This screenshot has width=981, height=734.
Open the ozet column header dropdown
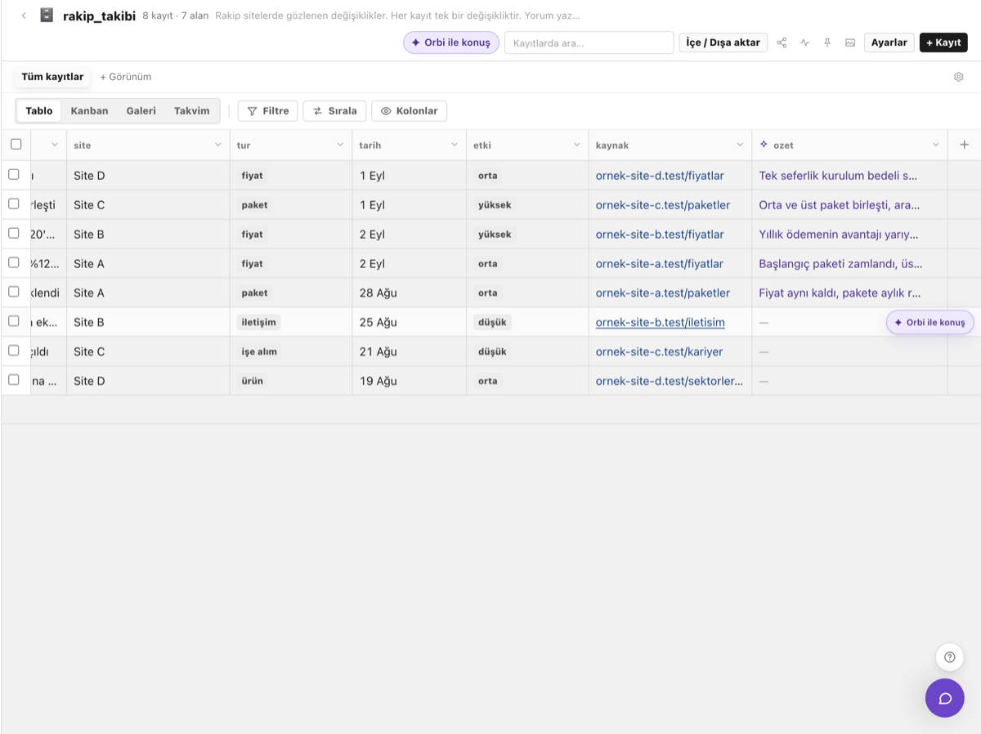pos(936,145)
